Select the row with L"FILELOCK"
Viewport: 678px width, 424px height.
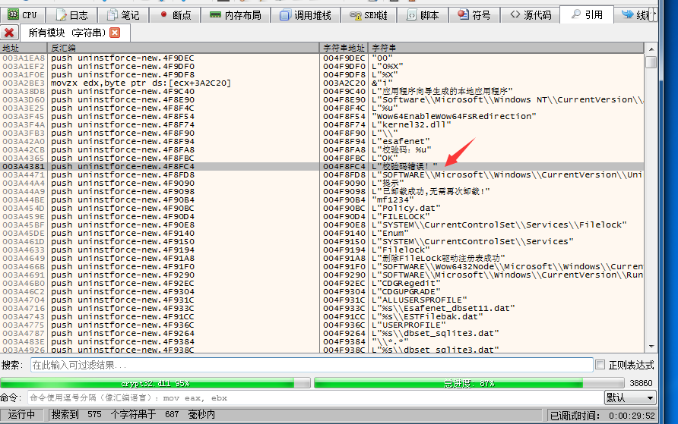(x=322, y=216)
